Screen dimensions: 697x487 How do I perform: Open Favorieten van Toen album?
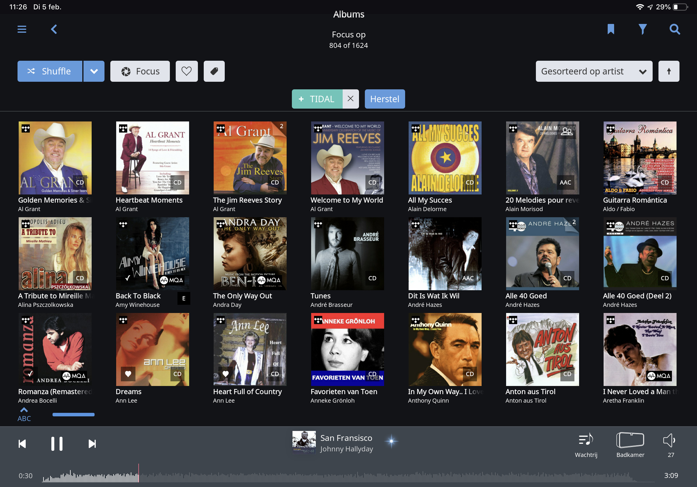[347, 349]
